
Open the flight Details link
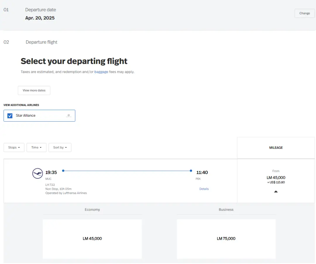(204, 189)
